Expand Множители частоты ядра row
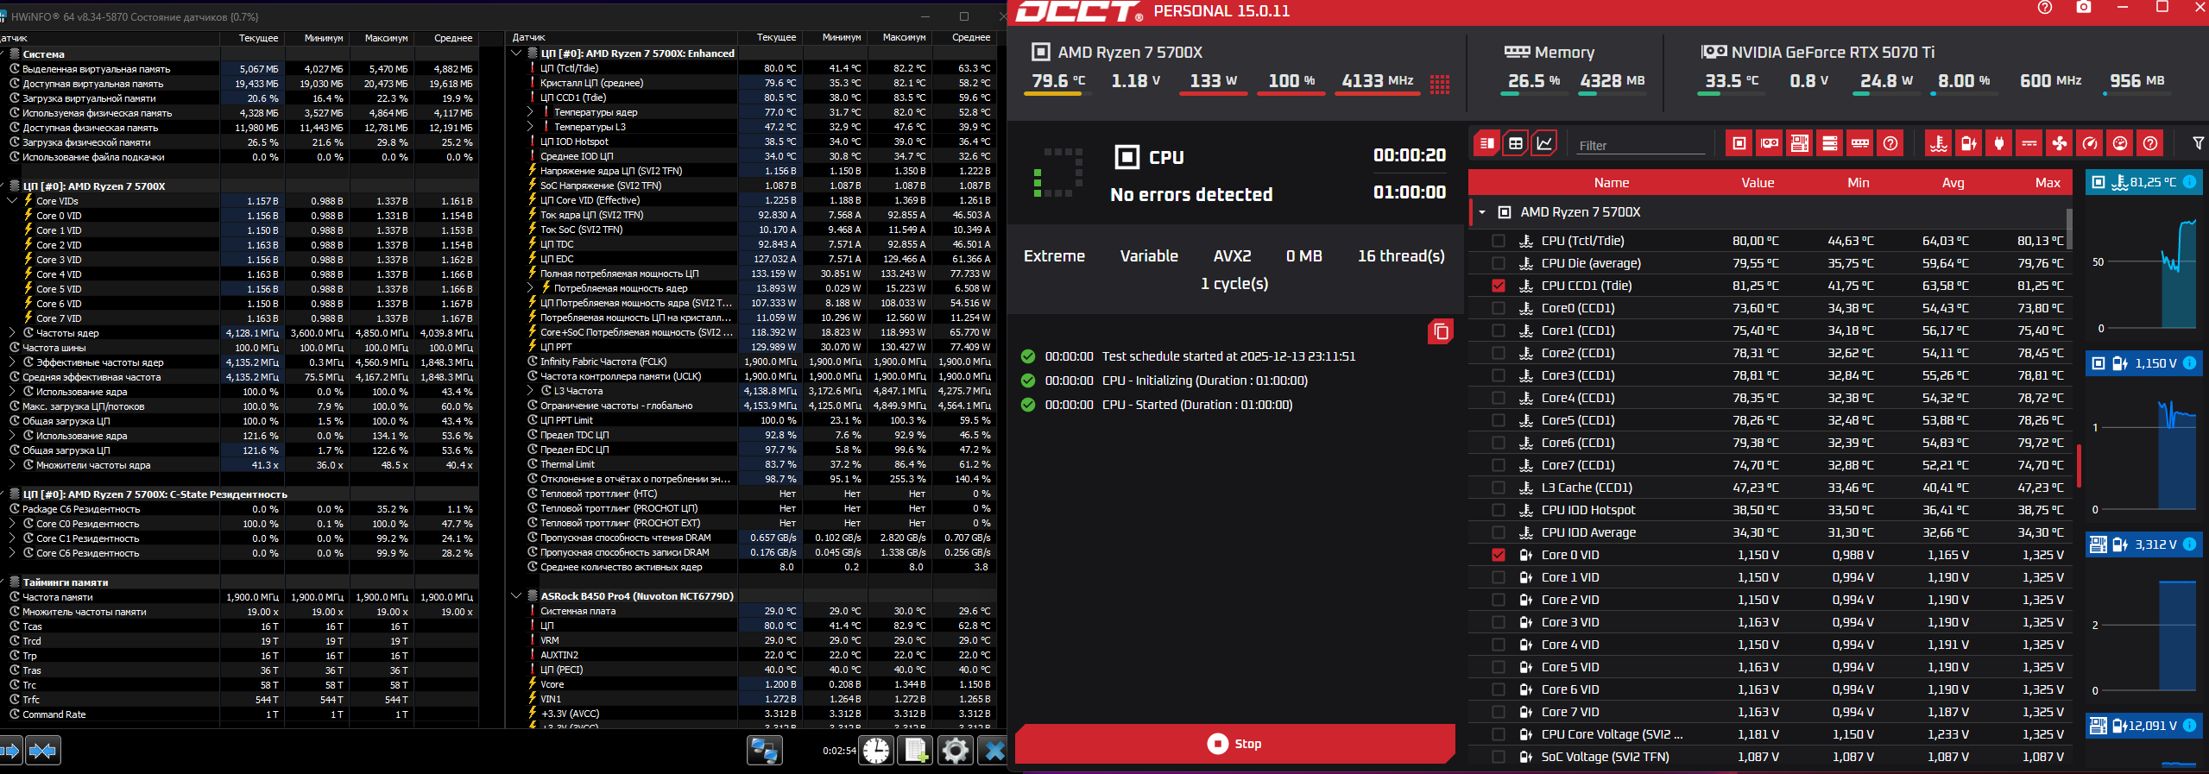Viewport: 2209px width, 774px height. coord(12,465)
